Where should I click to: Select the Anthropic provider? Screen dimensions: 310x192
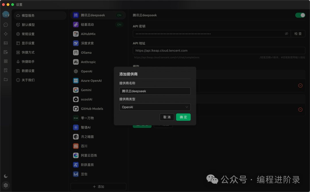coord(98,62)
